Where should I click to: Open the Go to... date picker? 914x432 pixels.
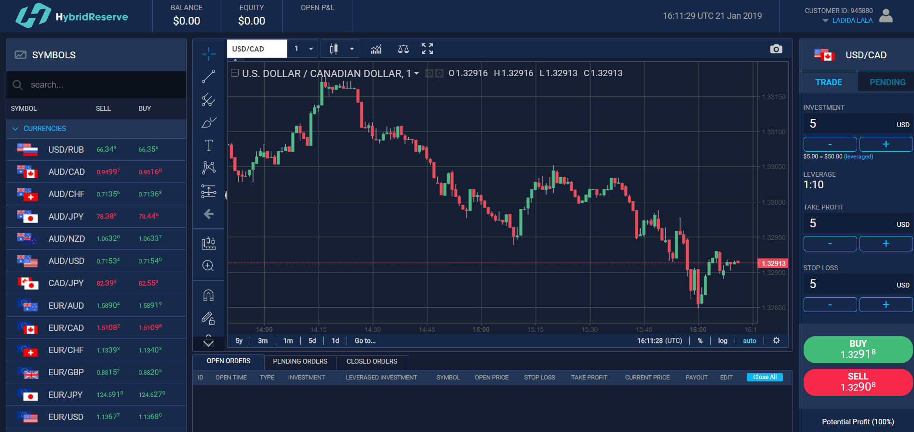pyautogui.click(x=365, y=340)
